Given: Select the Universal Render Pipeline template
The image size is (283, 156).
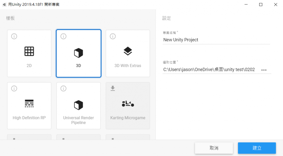Looking at the screenshot, I should (x=78, y=106).
